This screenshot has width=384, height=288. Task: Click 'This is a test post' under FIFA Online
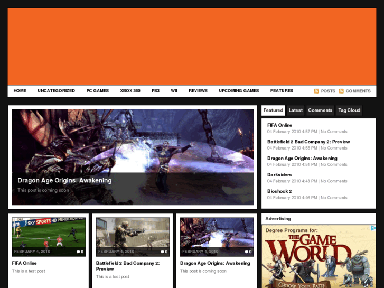click(29, 271)
